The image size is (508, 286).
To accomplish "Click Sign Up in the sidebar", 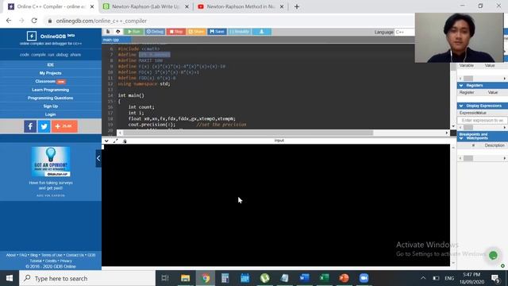I will (x=51, y=106).
